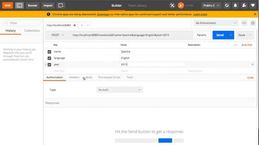Image resolution: width=259 pixels, height=145 pixels.
Task: Select the History sidebar tab
Action: coord(11,31)
